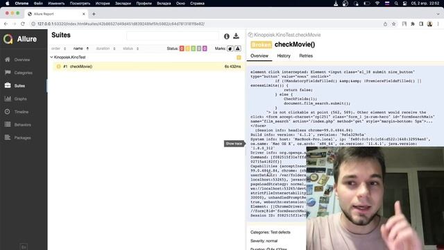Go forward in the browser

14,24
